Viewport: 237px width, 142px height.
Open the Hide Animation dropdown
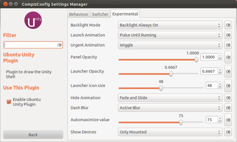click(170, 98)
